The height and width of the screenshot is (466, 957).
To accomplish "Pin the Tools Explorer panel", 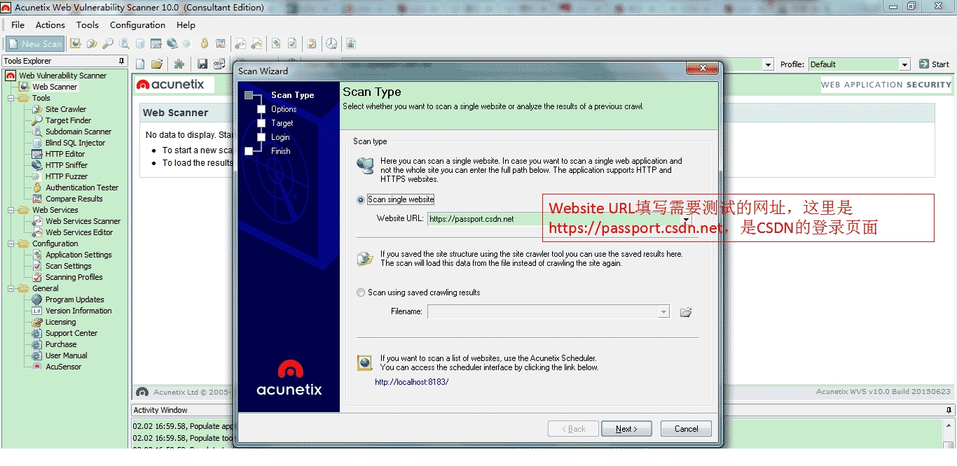I will pyautogui.click(x=121, y=61).
